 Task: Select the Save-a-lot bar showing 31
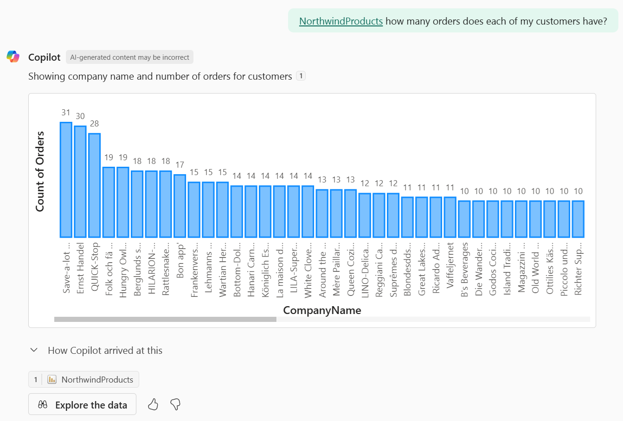coord(66,180)
